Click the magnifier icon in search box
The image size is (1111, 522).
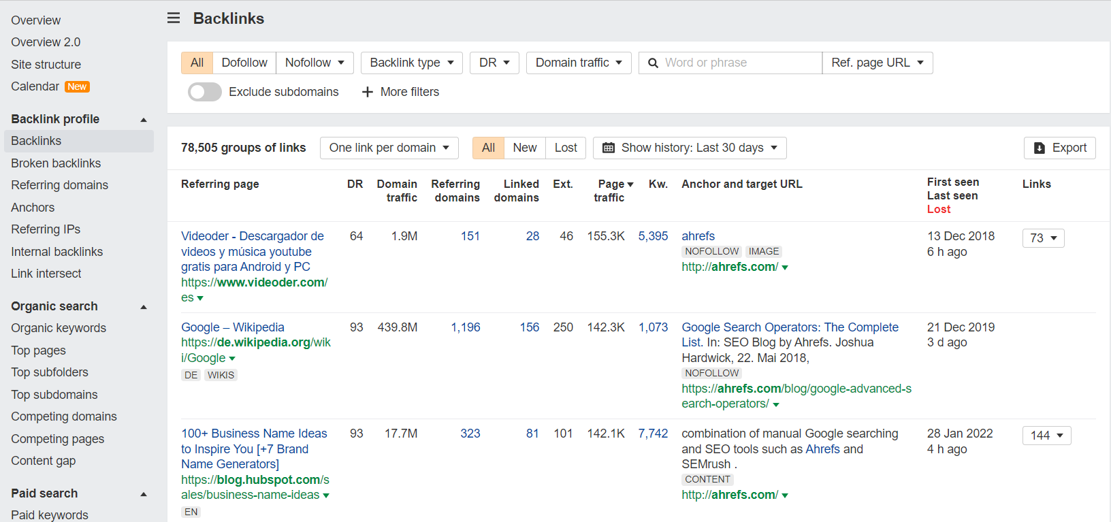click(x=653, y=63)
